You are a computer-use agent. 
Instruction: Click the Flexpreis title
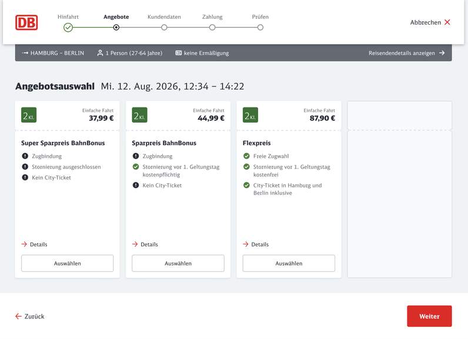(257, 143)
